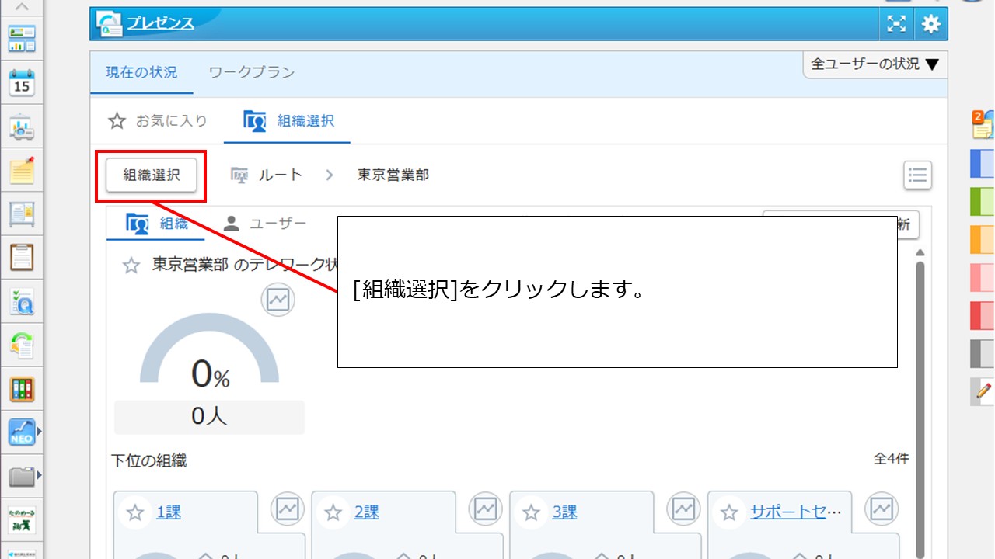Pick the orange sticky note color

point(983,240)
